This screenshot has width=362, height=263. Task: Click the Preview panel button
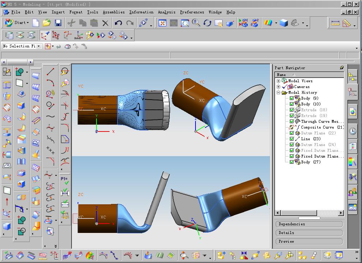(x=309, y=241)
